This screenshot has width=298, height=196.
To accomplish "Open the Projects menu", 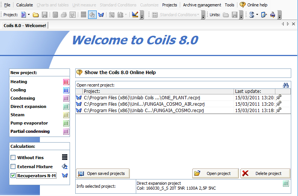I will pos(170,5).
